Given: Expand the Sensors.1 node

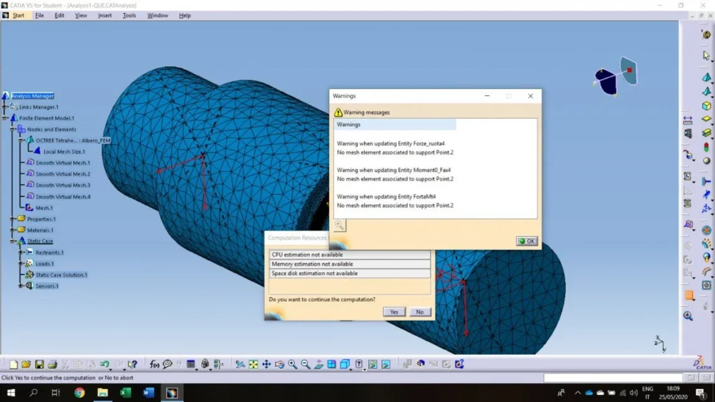Looking at the screenshot, I should coord(21,286).
